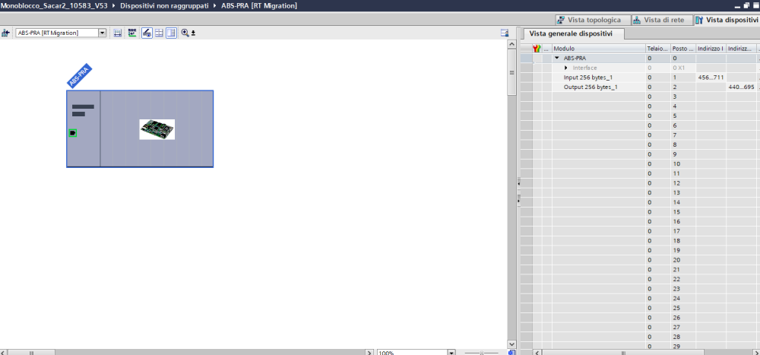Toggle the grid display toolbar icon
Image resolution: width=760 pixels, height=355 pixels.
159,33
